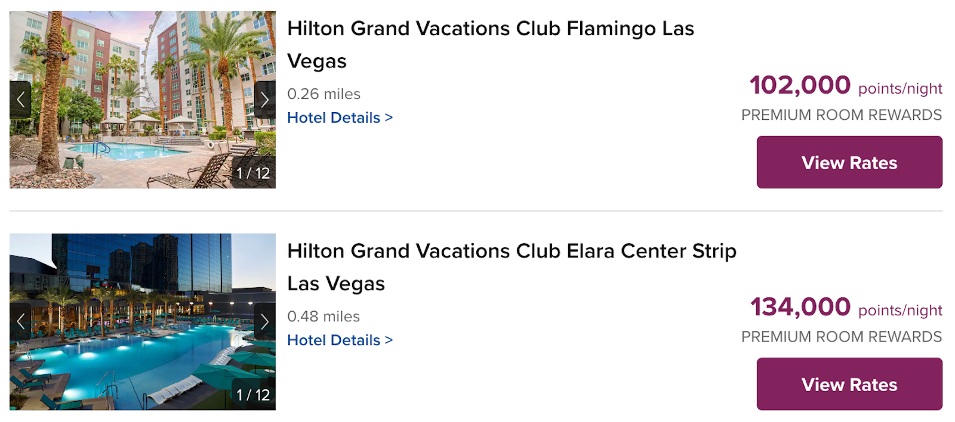The image size is (955, 422).
Task: Click the 102,000 points per night price
Action: 800,85
